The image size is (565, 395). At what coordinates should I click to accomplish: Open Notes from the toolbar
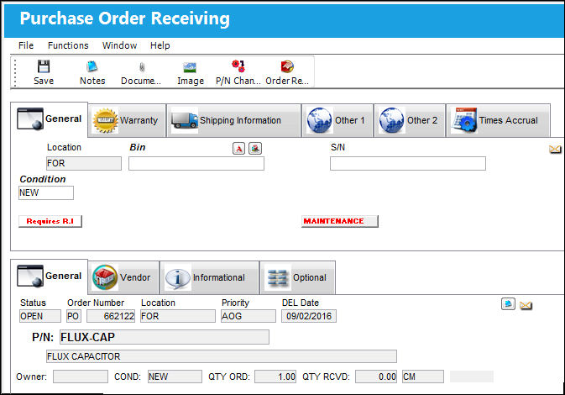pos(92,72)
